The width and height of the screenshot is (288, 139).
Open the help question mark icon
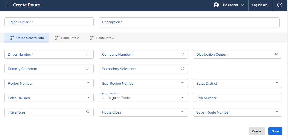(x=280, y=5)
